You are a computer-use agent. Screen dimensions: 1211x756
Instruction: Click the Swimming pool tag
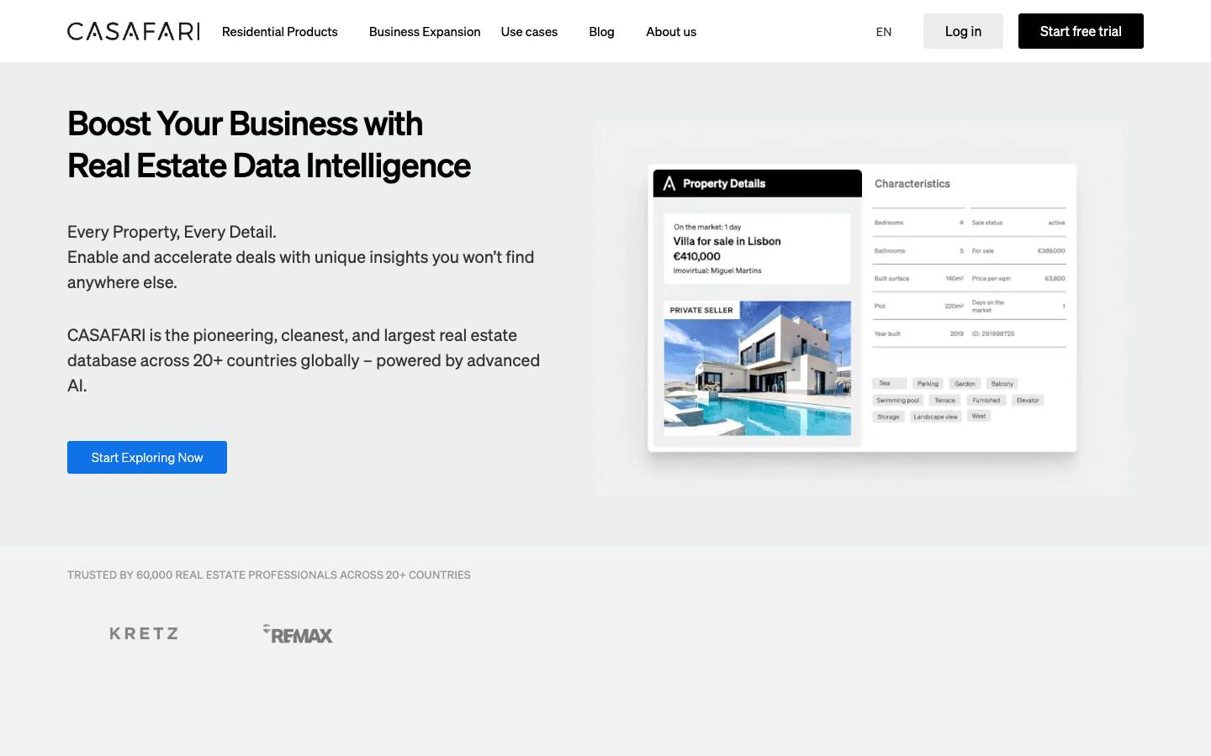click(x=898, y=401)
